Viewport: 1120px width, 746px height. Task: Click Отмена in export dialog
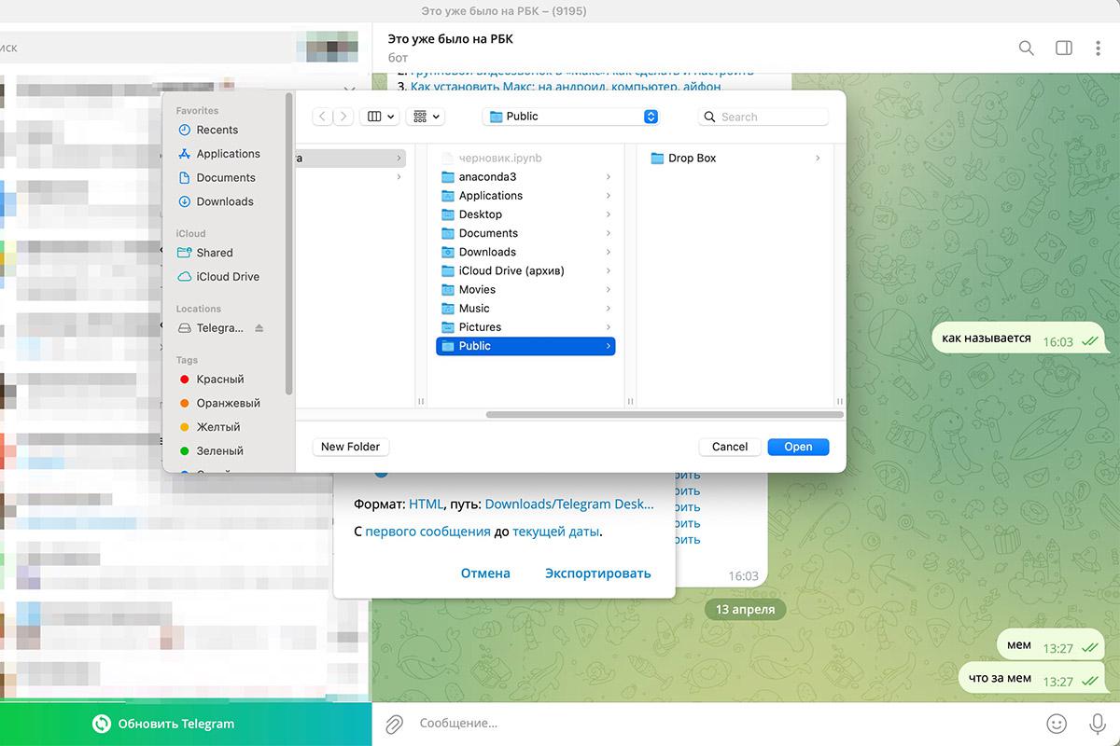(x=485, y=573)
